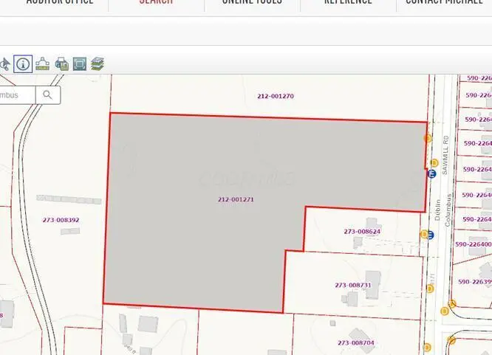This screenshot has width=492, height=355.
Task: Choose the arrow select tool
Action: click(4, 64)
